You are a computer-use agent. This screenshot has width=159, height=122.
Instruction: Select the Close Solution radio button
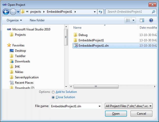pyautogui.click(x=53, y=97)
